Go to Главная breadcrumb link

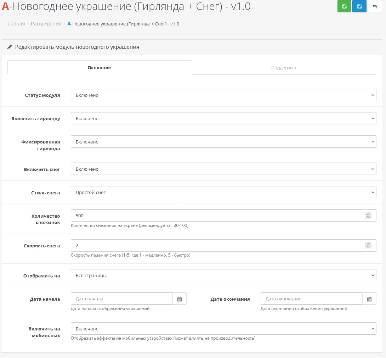[x=15, y=24]
